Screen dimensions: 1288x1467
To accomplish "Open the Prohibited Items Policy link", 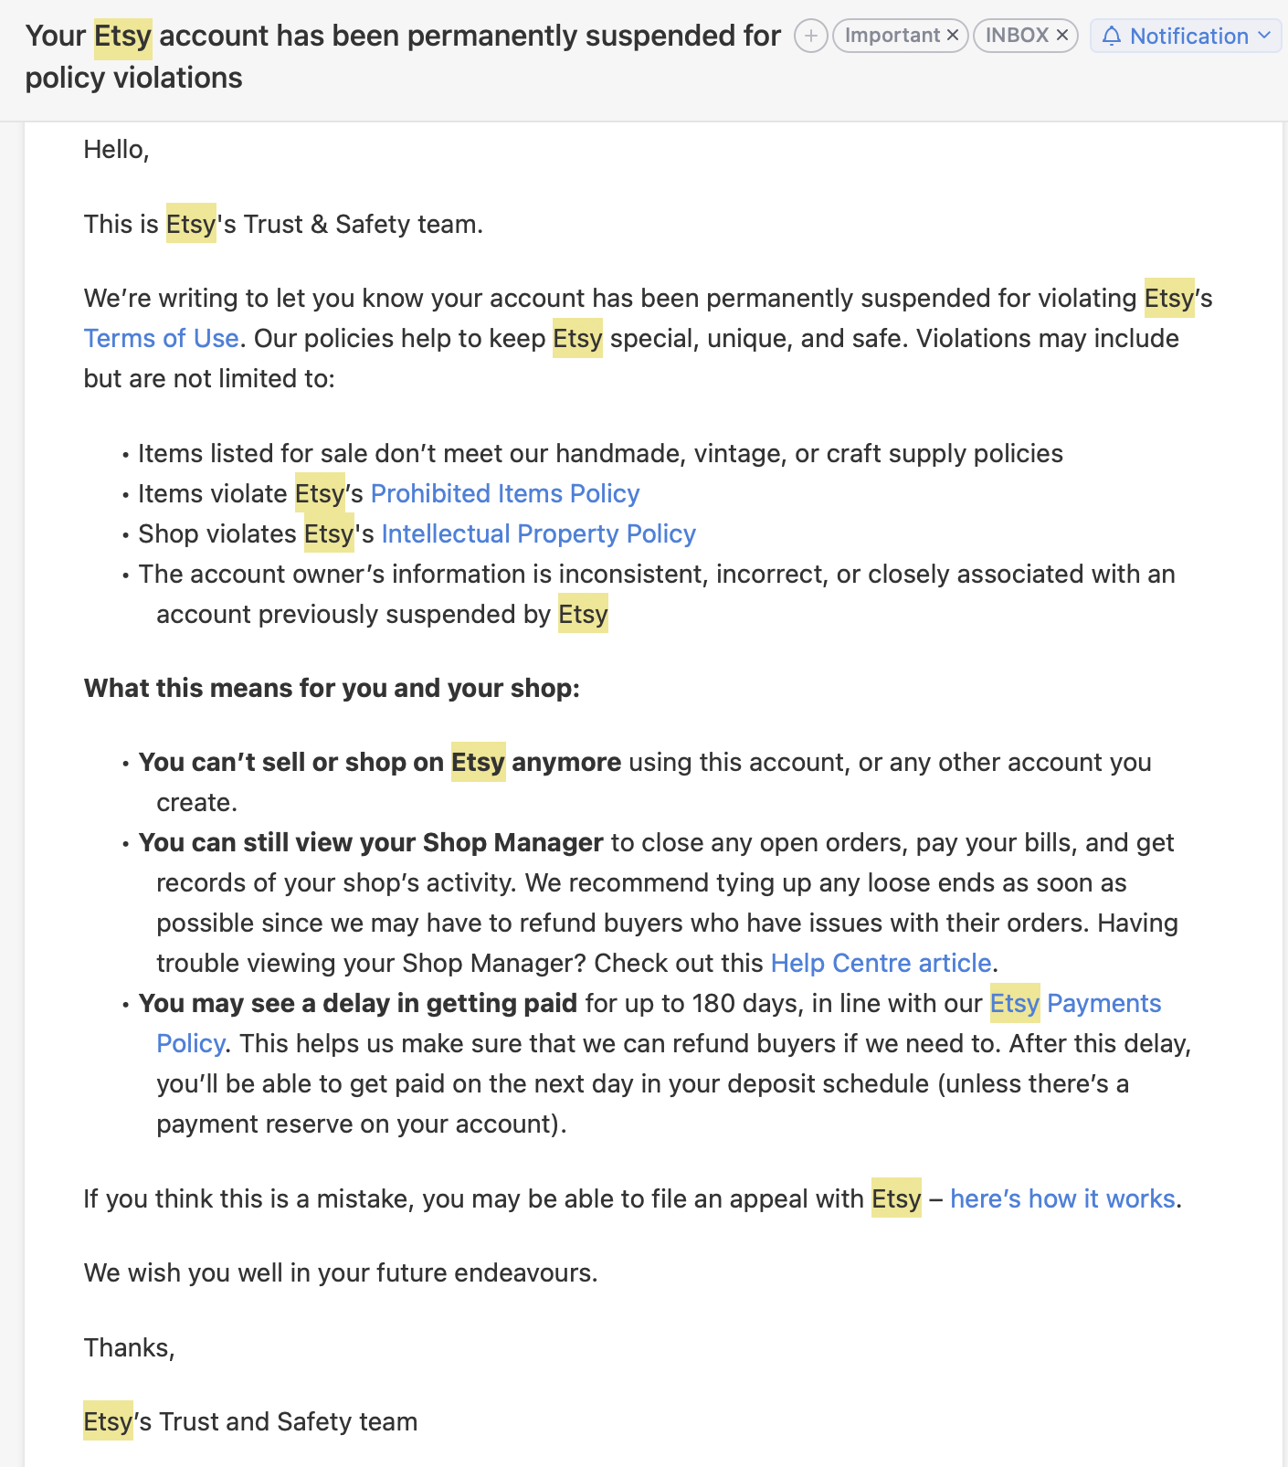I will pyautogui.click(x=504, y=494).
